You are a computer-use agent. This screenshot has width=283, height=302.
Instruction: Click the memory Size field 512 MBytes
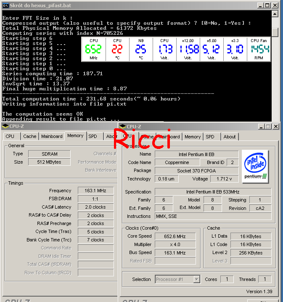(49, 162)
